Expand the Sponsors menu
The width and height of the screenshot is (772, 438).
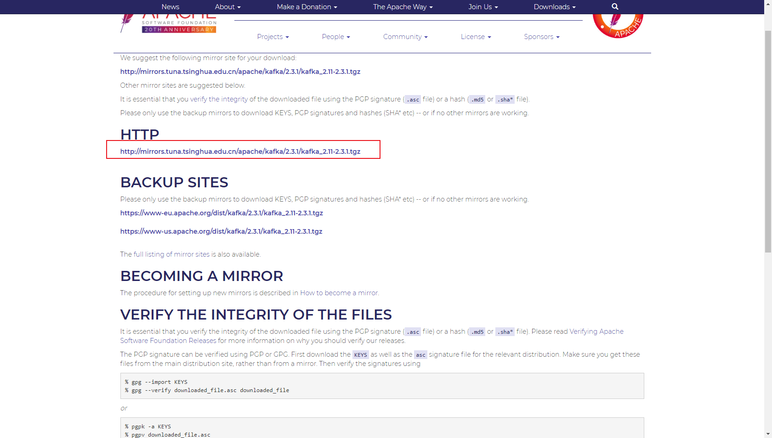(542, 37)
